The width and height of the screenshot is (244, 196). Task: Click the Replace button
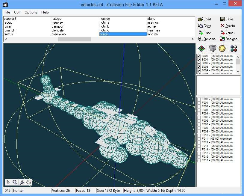coord(229,39)
